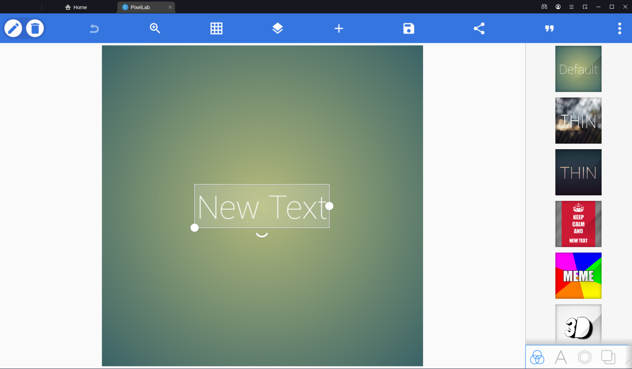Open the BlueStacks game controls icon
The image size is (632, 369).
click(x=544, y=7)
